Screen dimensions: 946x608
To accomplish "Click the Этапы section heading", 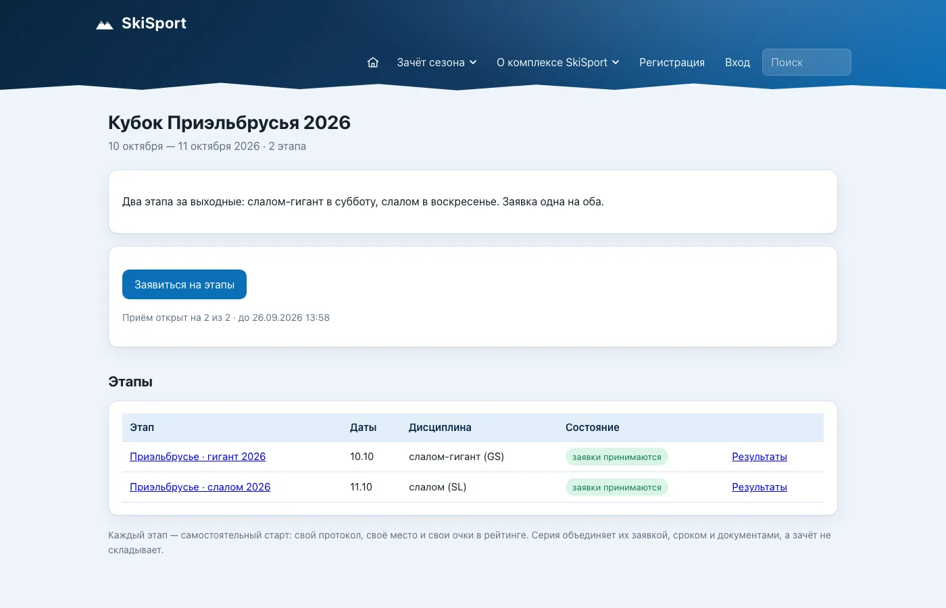I will tap(130, 382).
